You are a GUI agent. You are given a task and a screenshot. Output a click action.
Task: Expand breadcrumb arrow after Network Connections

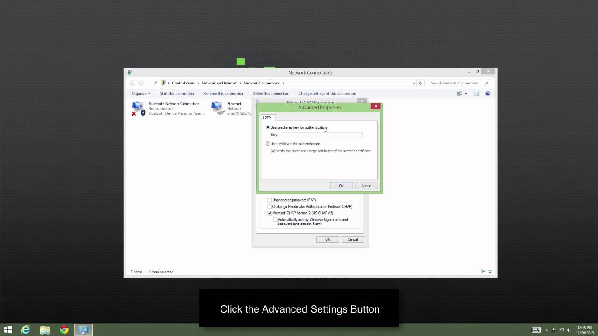coord(283,83)
